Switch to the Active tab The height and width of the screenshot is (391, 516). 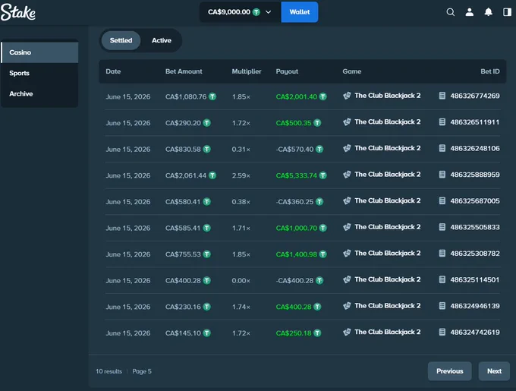[x=161, y=40]
